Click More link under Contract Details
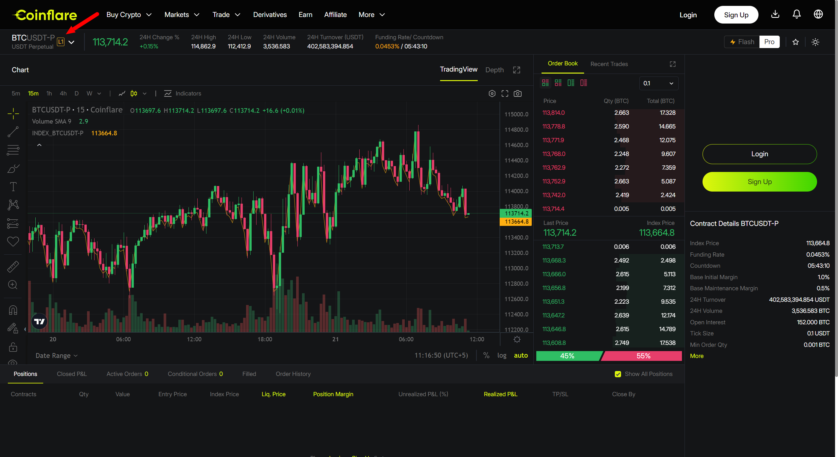Viewport: 838px width, 457px height. (697, 356)
